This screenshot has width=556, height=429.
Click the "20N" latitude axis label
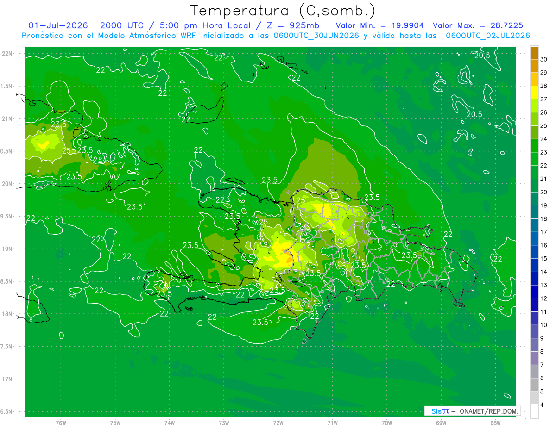pyautogui.click(x=7, y=184)
